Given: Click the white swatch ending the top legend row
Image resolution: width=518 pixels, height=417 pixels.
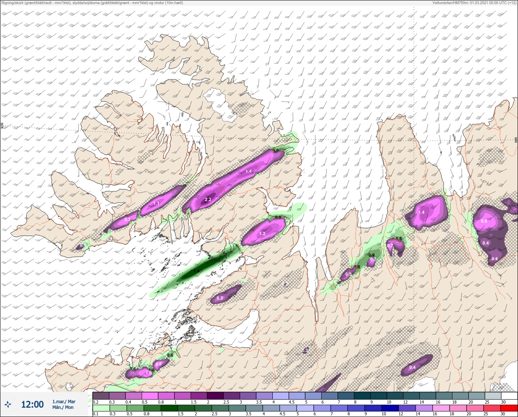Looking at the screenshot, I should [x=509, y=396].
